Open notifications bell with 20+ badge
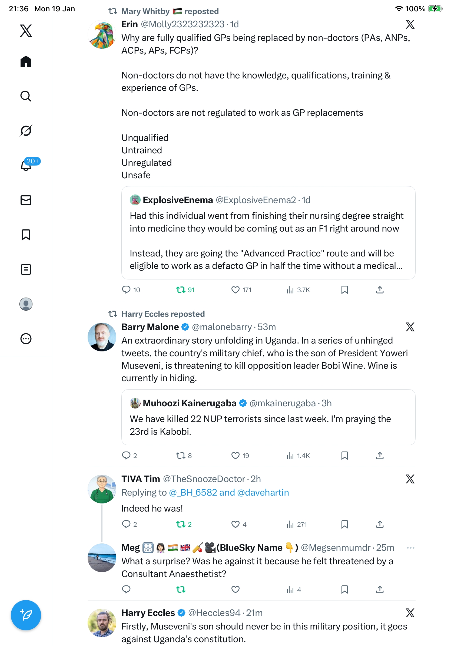Image resolution: width=451 pixels, height=646 pixels. coord(26,165)
